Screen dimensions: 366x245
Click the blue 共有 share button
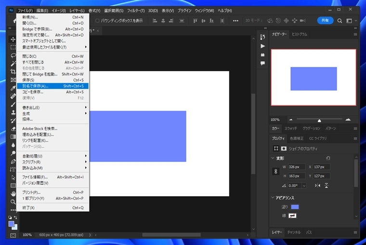(x=325, y=21)
